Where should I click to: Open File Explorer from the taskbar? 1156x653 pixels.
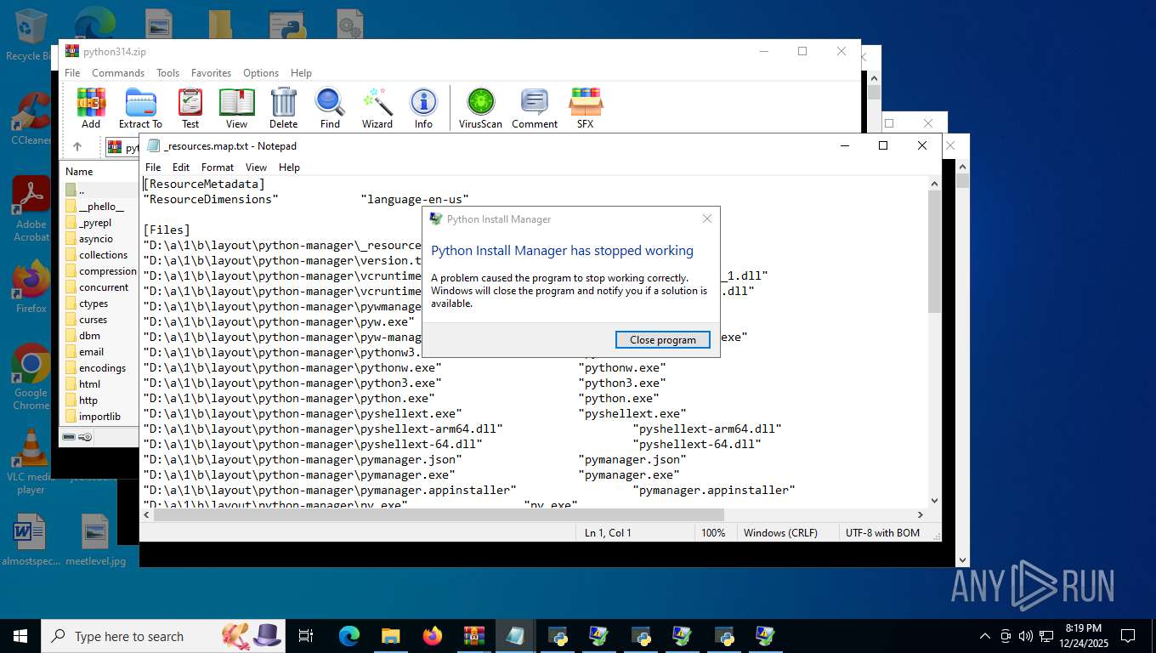click(x=391, y=636)
